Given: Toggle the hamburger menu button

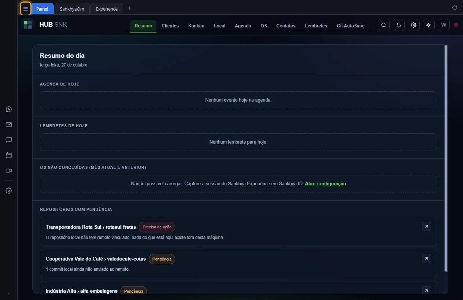Looking at the screenshot, I should tap(26, 9).
